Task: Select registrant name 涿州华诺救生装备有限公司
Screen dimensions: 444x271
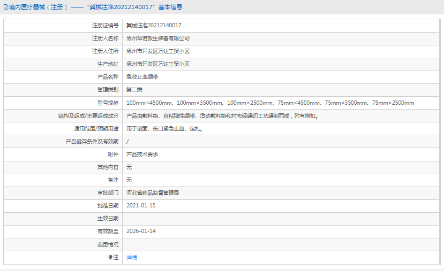Action: [x=158, y=38]
